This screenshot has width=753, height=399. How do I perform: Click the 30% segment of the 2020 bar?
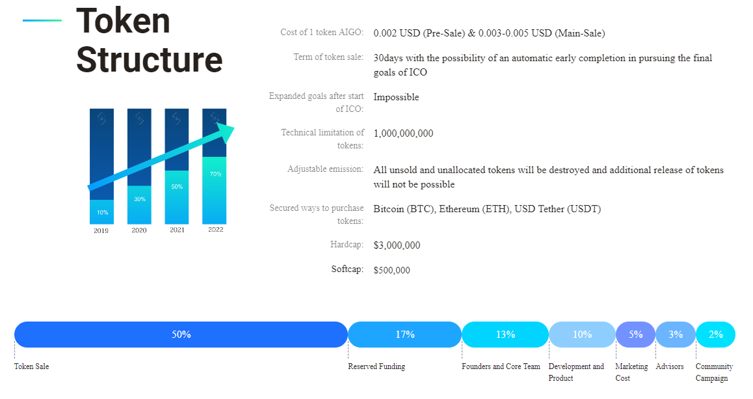pos(139,204)
